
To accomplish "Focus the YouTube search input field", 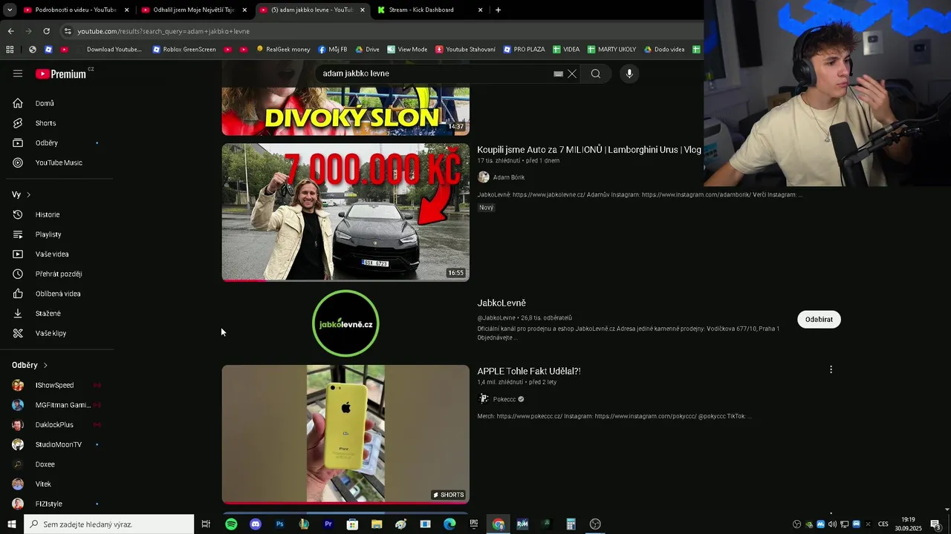I will click(435, 73).
